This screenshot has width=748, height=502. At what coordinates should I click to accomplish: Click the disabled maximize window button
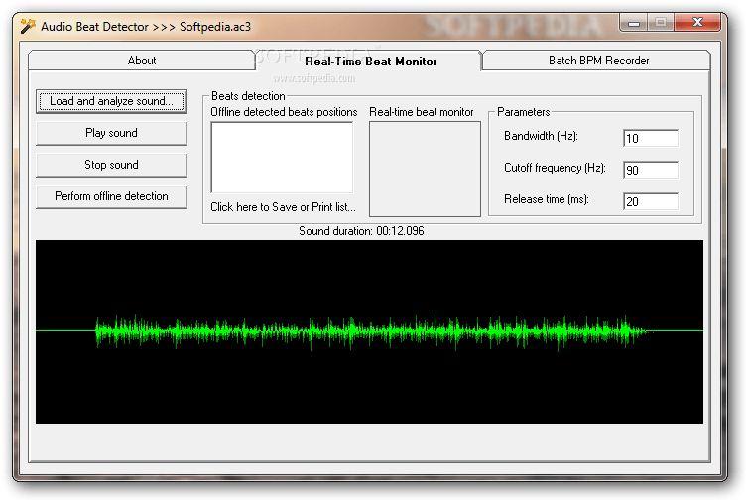coord(661,23)
